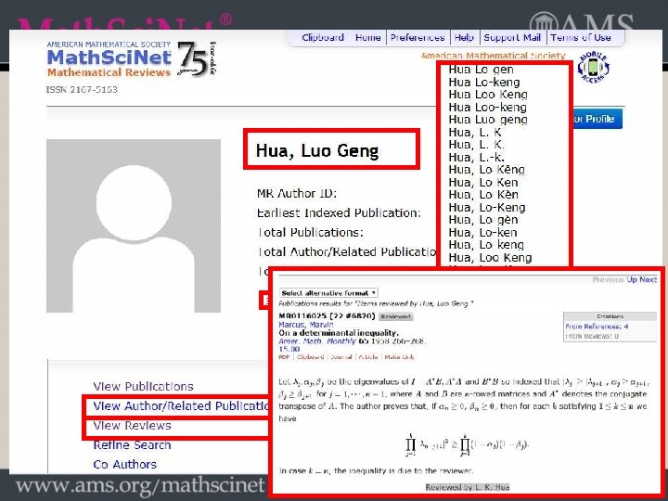Click the 75 years anniversary emblem

point(196,58)
